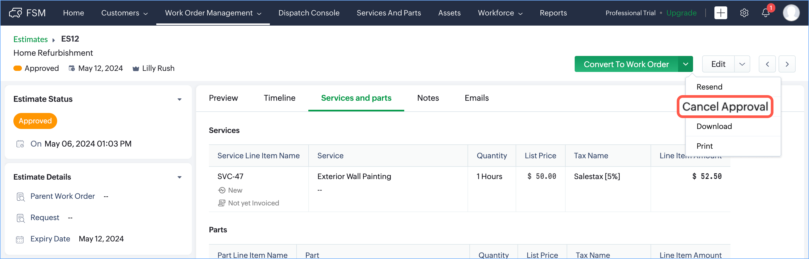The height and width of the screenshot is (259, 809).
Task: Click the calendar icon in Estimate Status
Action: tap(20, 144)
